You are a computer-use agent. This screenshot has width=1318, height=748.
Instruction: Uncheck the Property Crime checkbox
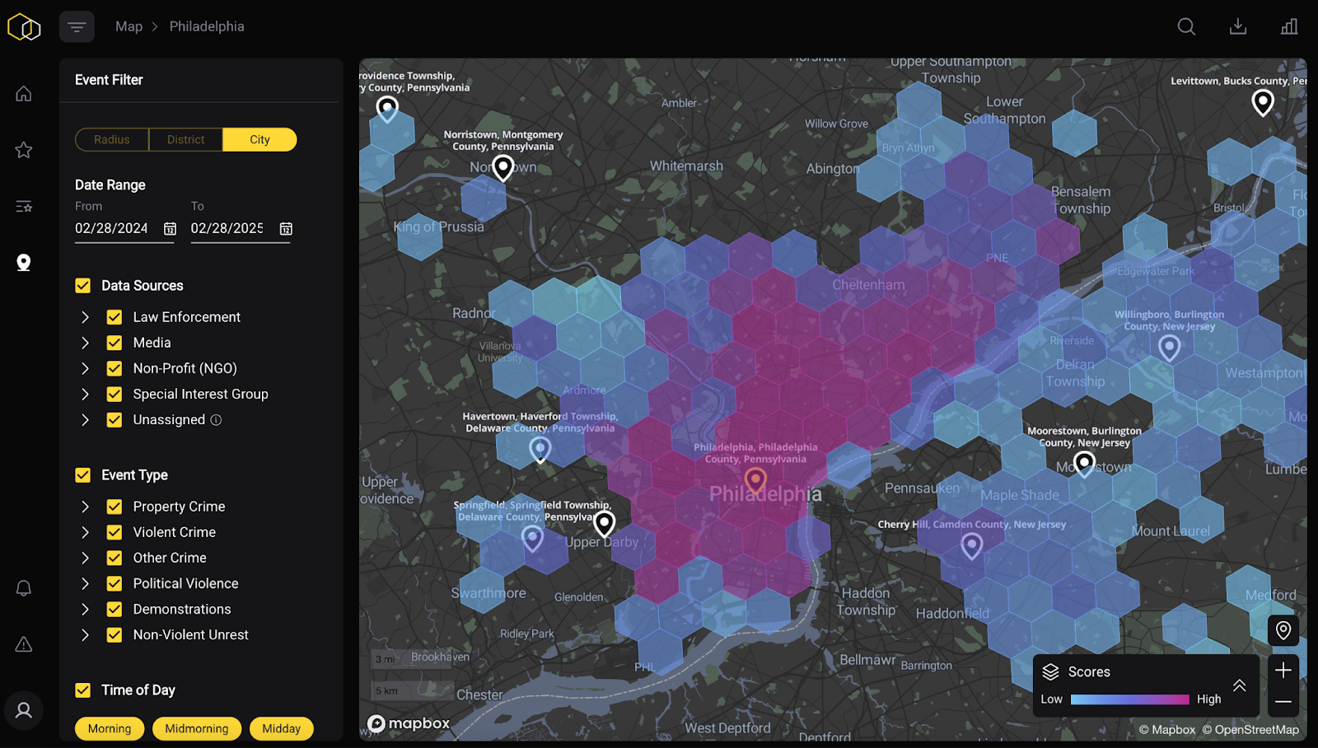click(x=115, y=507)
